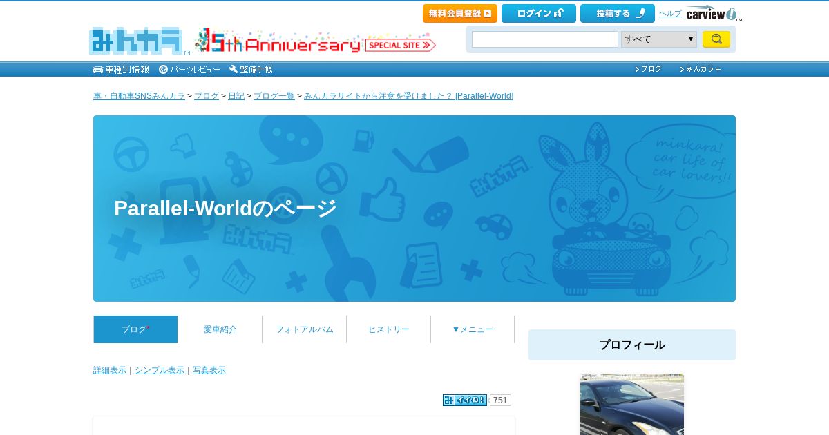This screenshot has width=829, height=435.
Task: Select the ヒストリー tab
Action: click(388, 329)
